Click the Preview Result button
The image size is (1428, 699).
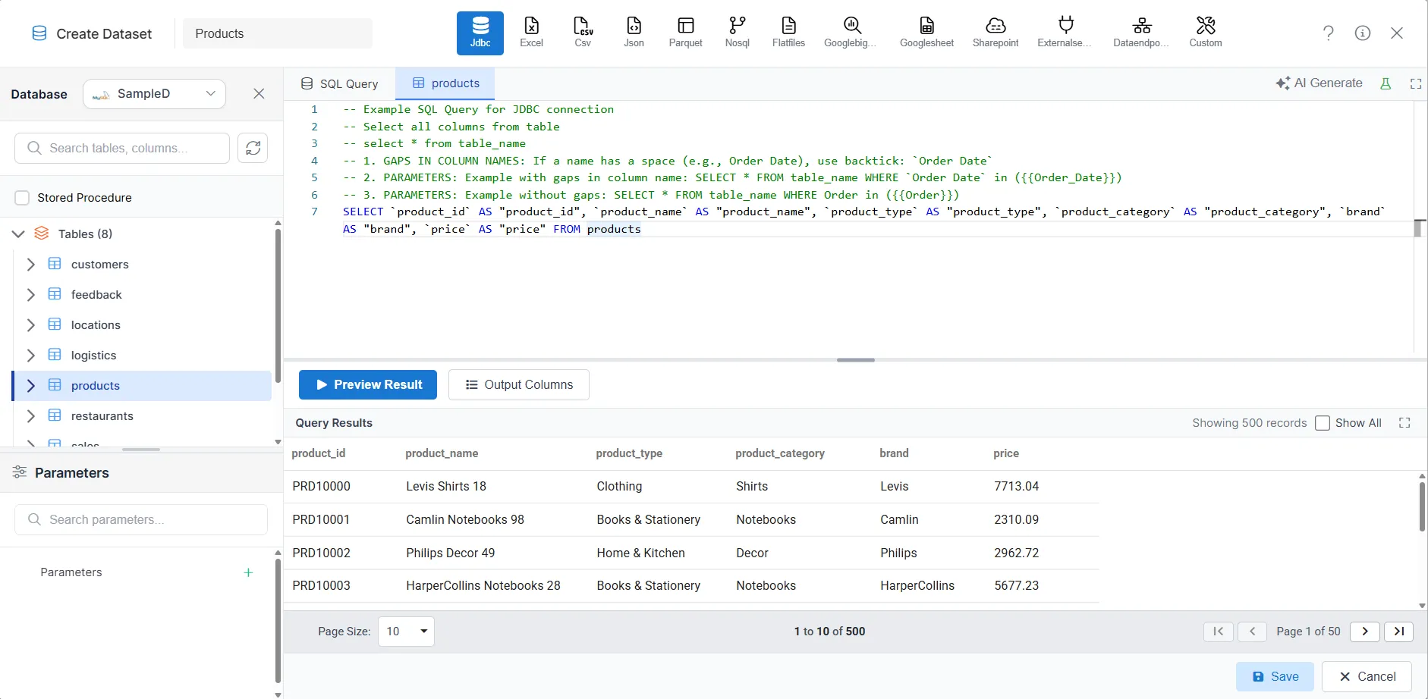point(368,384)
